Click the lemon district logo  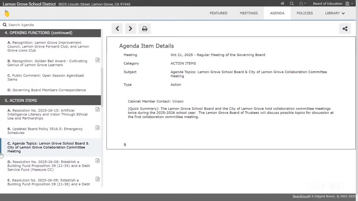[x=7, y=13]
